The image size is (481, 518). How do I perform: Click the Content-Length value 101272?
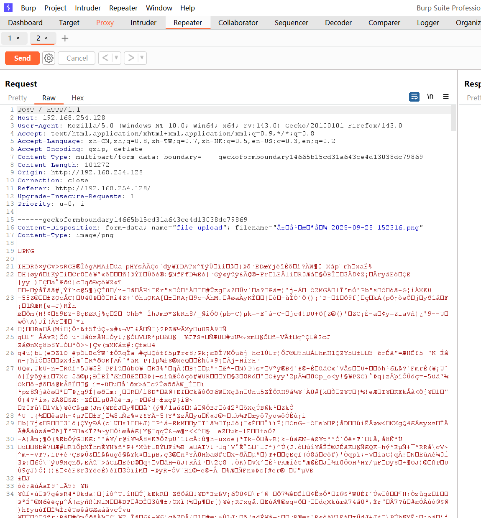point(97,165)
